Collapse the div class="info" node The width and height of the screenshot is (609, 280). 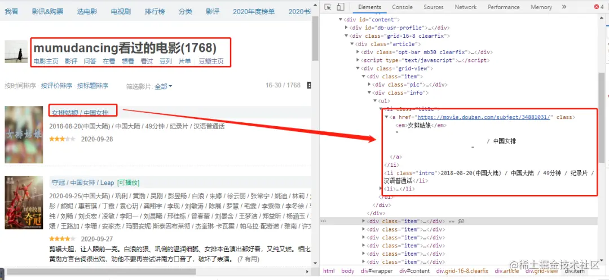click(369, 93)
